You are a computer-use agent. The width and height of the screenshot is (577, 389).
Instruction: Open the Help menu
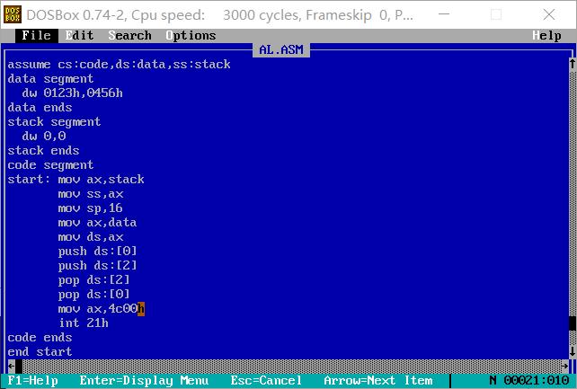click(546, 35)
